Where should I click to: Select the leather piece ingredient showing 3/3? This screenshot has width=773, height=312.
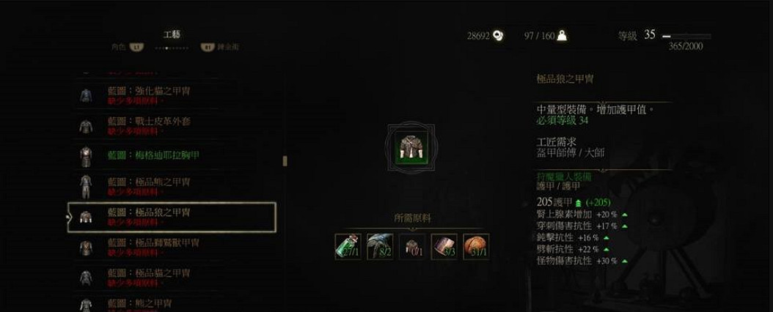(x=444, y=247)
